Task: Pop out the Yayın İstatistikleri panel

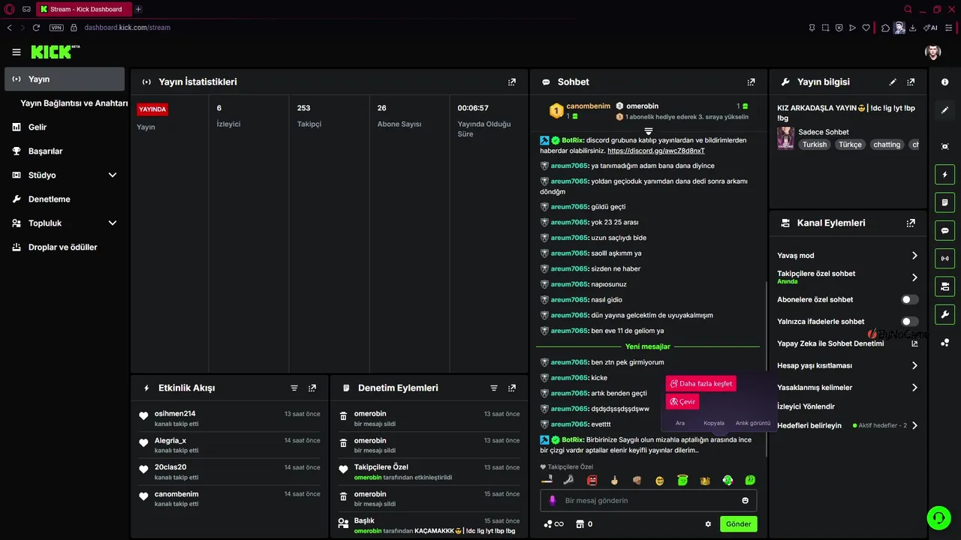Action: 512,82
